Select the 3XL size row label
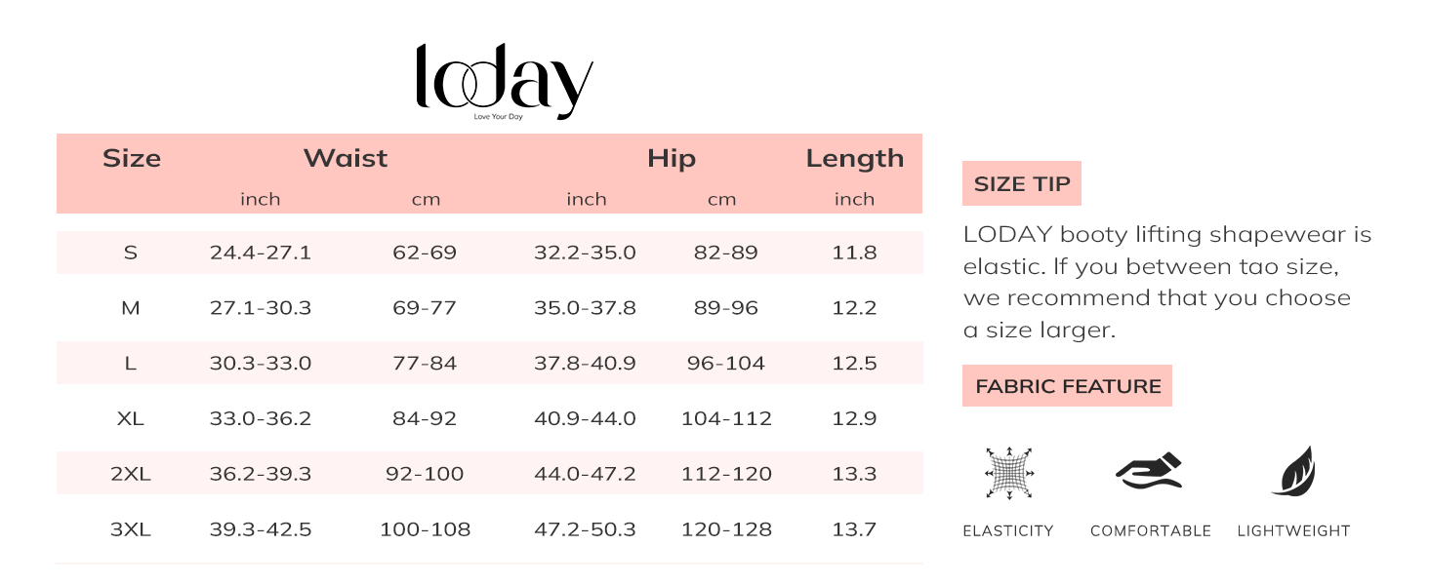1429x585 pixels. tap(130, 529)
